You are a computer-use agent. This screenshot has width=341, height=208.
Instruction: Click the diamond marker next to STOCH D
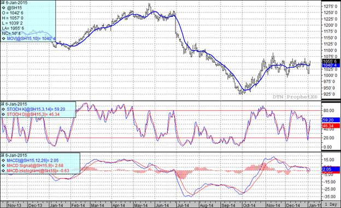tap(3, 114)
